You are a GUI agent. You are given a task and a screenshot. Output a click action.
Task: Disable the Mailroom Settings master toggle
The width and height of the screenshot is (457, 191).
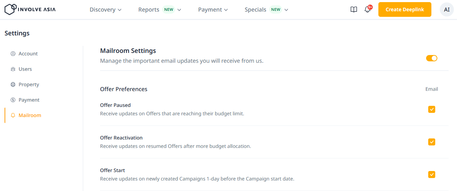pos(431,58)
